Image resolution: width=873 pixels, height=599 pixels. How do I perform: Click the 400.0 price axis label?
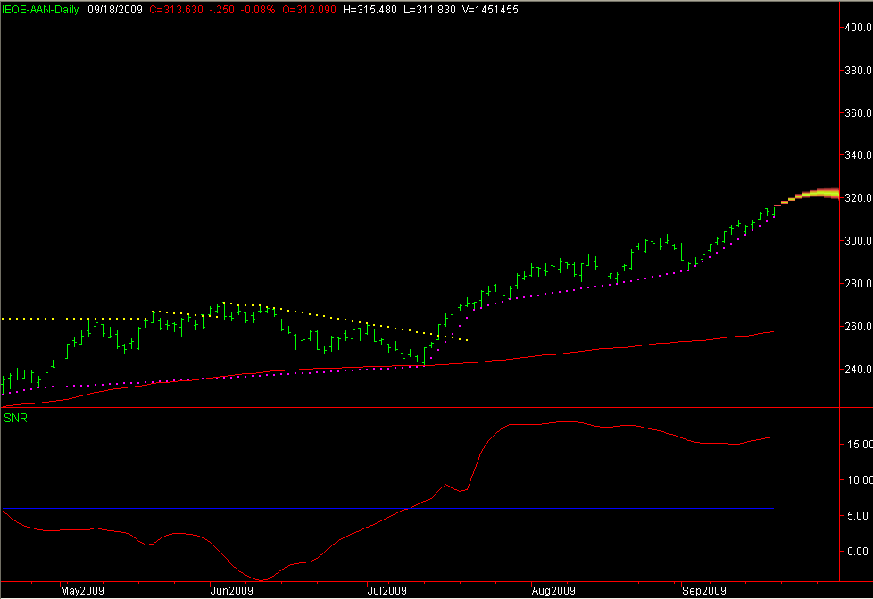pyautogui.click(x=857, y=28)
